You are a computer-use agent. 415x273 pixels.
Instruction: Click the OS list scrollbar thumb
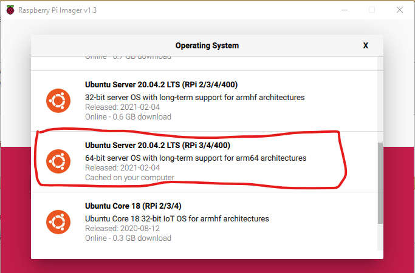point(380,182)
